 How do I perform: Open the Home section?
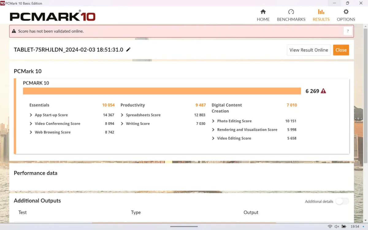pyautogui.click(x=263, y=15)
